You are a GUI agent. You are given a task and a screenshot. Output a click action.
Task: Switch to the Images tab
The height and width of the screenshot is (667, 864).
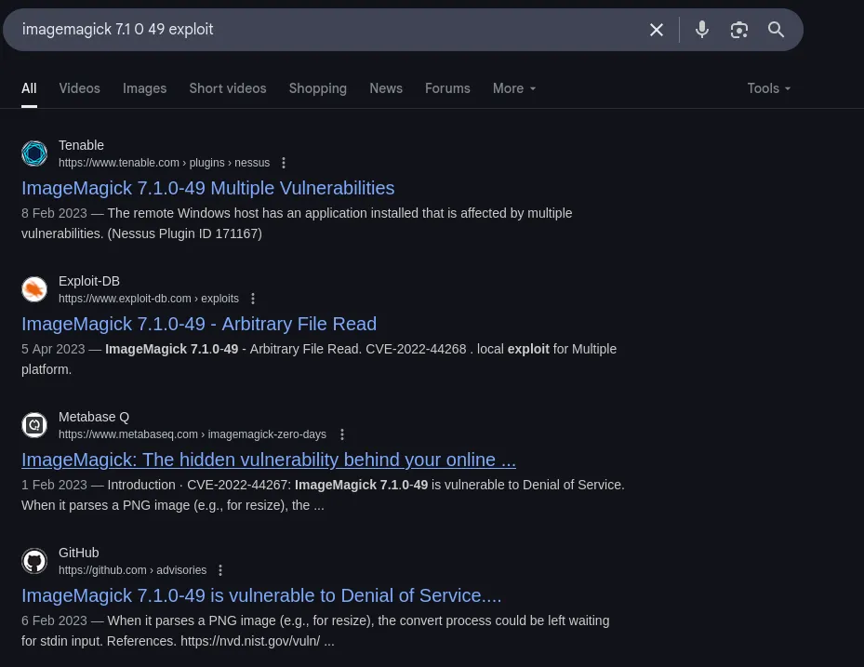(x=144, y=88)
